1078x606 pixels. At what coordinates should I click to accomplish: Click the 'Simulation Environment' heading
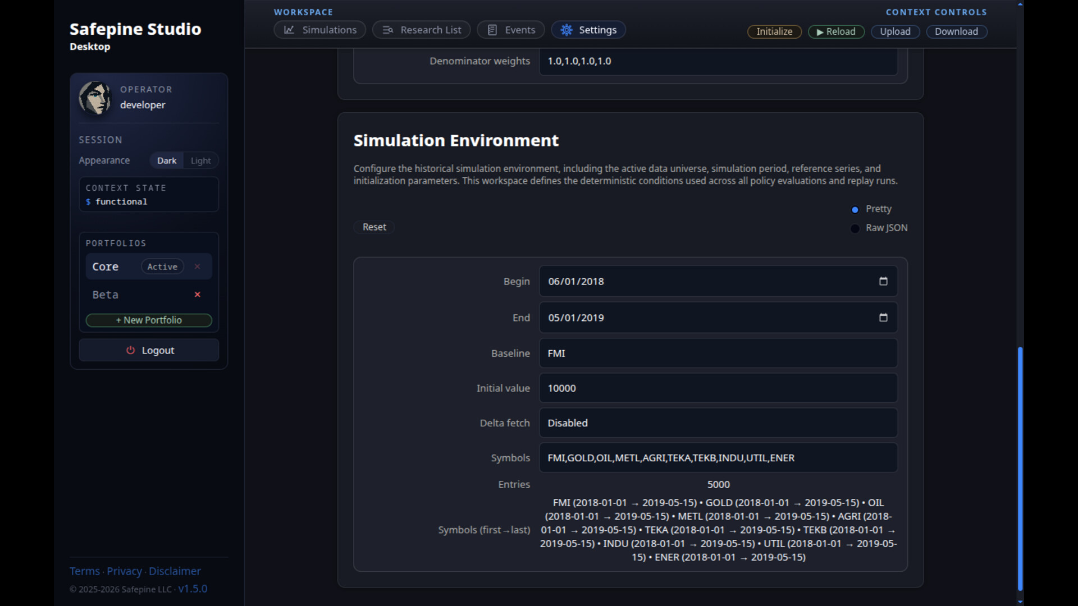pyautogui.click(x=456, y=140)
